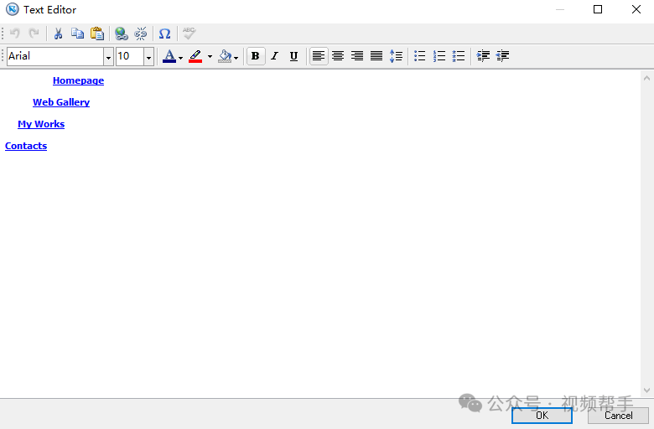Apply the font color A icon
This screenshot has height=429, width=654.
(169, 56)
